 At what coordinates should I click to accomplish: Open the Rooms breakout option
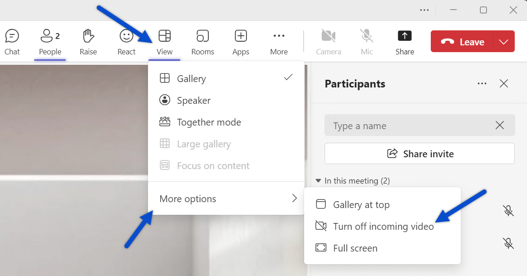[x=202, y=42]
